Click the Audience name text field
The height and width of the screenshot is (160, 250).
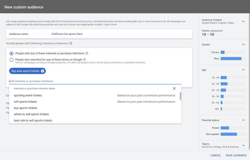[x=120, y=34]
